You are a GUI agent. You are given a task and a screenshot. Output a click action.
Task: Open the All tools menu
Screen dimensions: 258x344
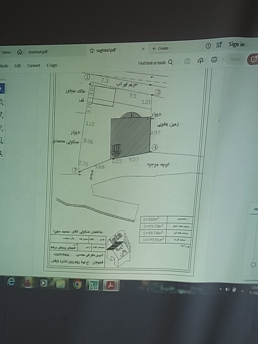tap(4, 66)
